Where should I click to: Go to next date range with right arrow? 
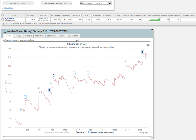coord(110,3)
